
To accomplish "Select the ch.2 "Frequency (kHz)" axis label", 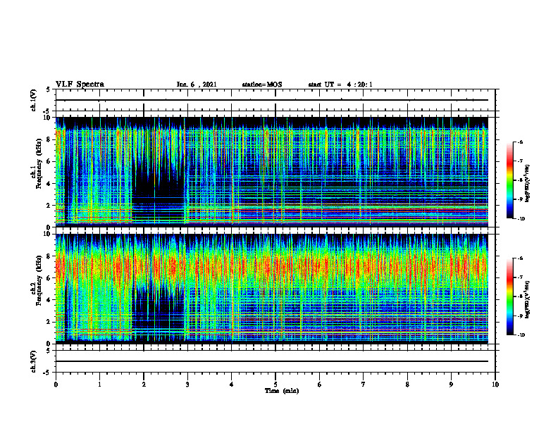I will [x=39, y=280].
